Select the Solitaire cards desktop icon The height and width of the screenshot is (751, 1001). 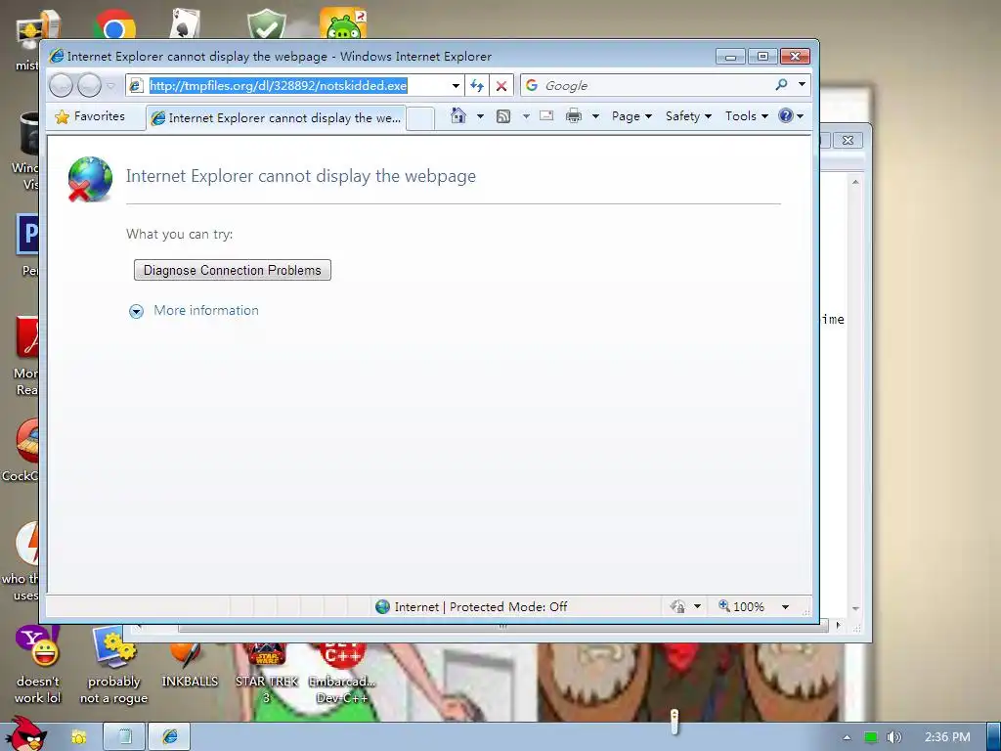point(185,24)
